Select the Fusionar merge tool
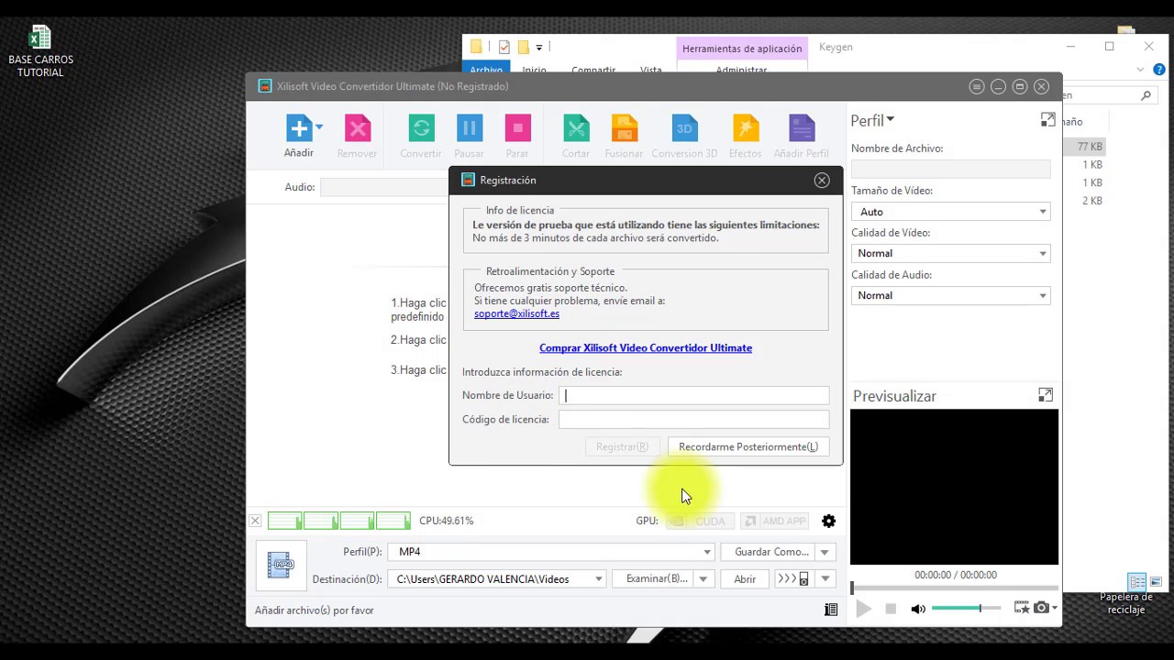Image resolution: width=1174 pixels, height=660 pixels. click(624, 128)
